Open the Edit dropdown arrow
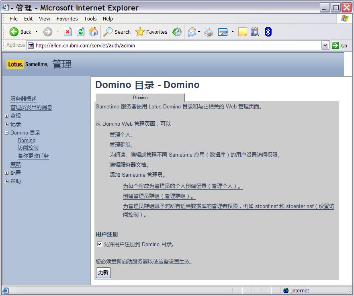The height and width of the screenshot is (296, 354). (x=233, y=32)
